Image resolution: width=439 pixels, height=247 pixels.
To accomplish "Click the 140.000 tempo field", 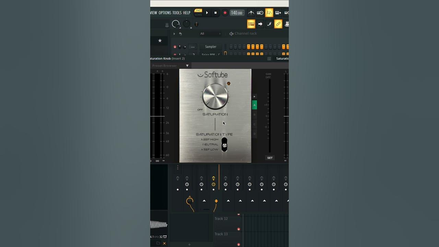I will 237,13.
